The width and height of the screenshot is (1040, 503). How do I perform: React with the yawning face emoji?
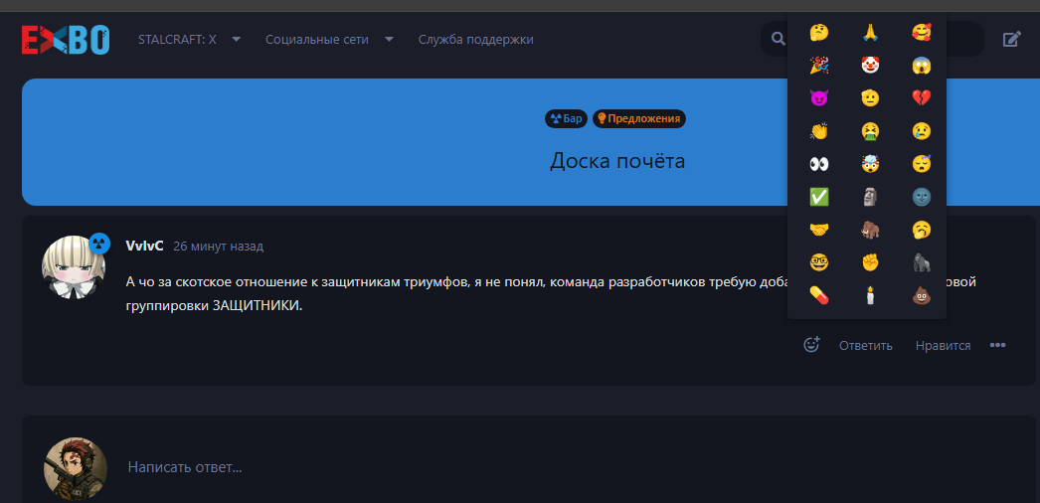click(x=922, y=230)
